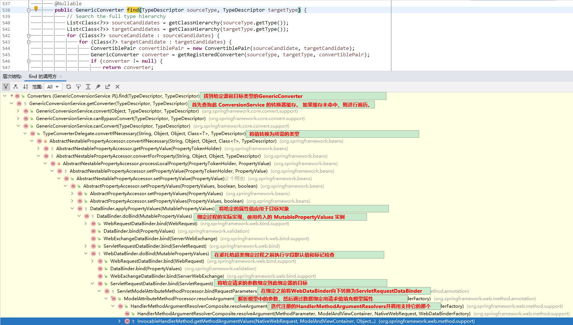
Task: Toggle alphabetical sort in the hierarchy toolbar
Action: tap(26, 87)
